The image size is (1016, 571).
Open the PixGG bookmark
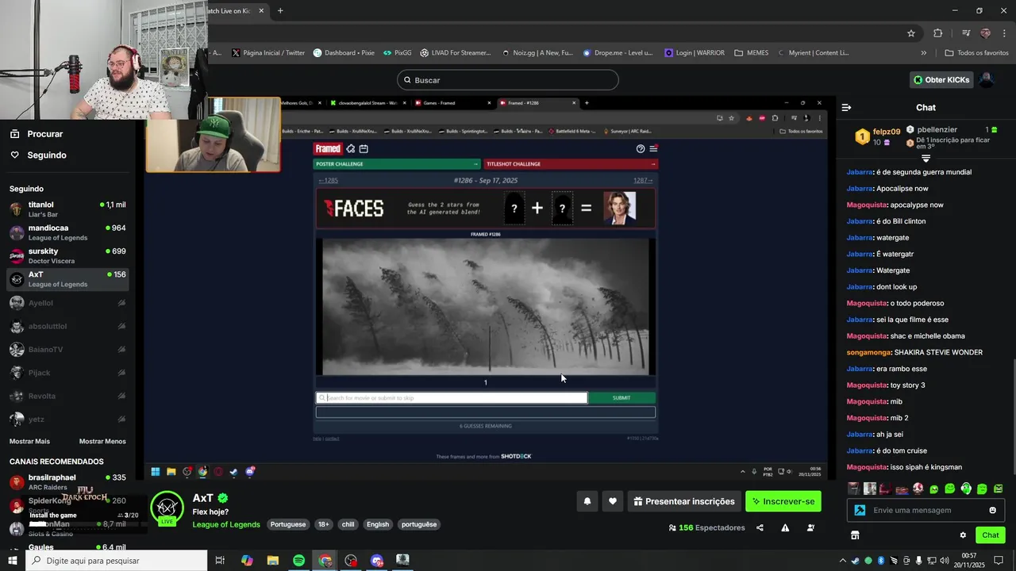[x=397, y=53]
